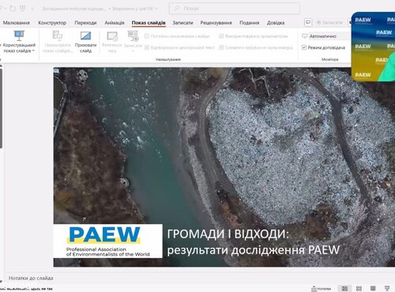Click the subtitle 'результати дослідження PAEW'
Screen dimensions: 395x292
254,250
